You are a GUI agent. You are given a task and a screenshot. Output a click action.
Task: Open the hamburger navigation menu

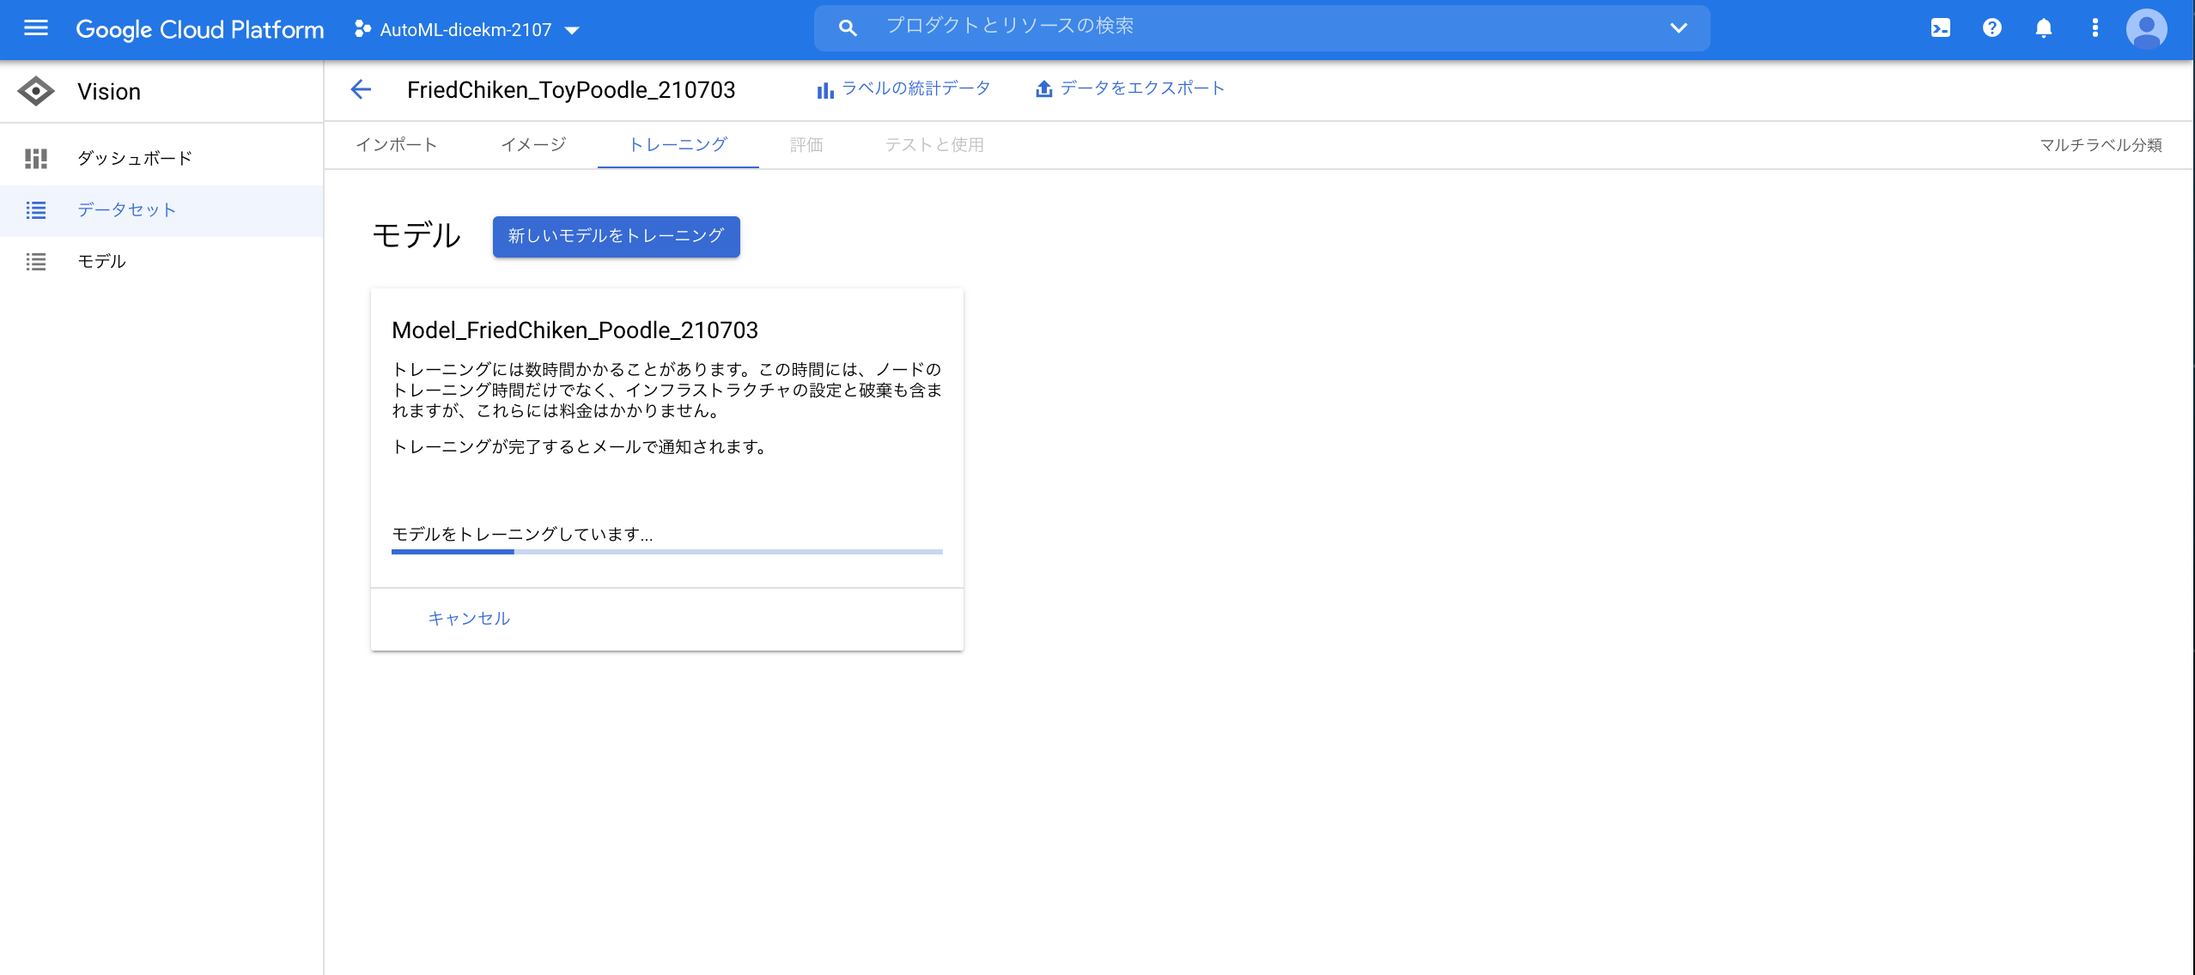click(x=35, y=28)
